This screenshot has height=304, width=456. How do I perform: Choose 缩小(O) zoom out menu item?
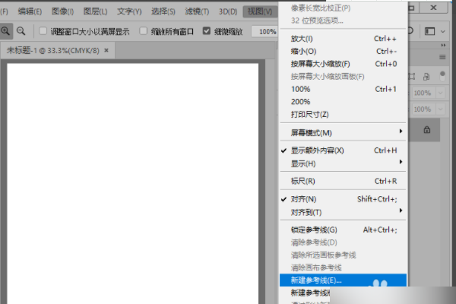(x=344, y=52)
